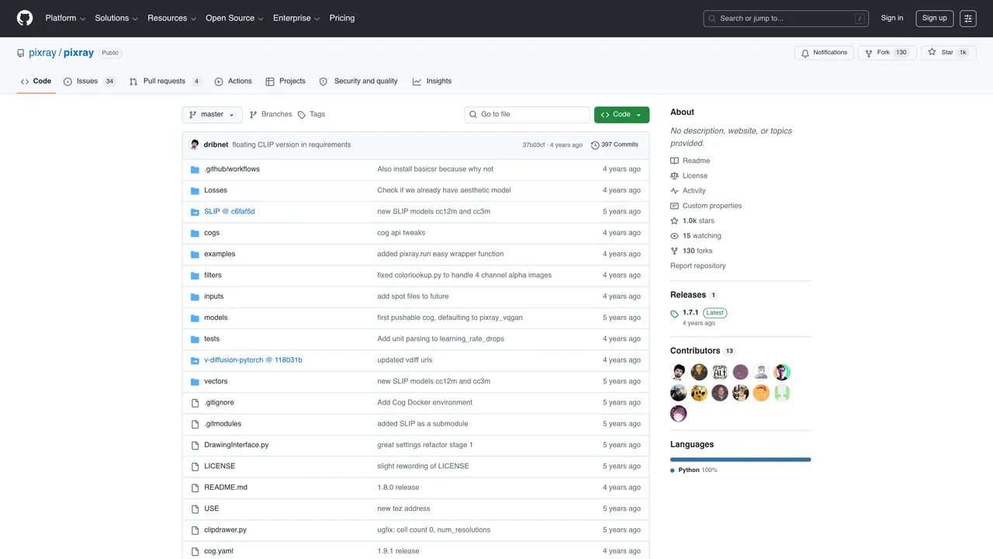Click the GitHub logo icon
The width and height of the screenshot is (993, 559).
[25, 18]
